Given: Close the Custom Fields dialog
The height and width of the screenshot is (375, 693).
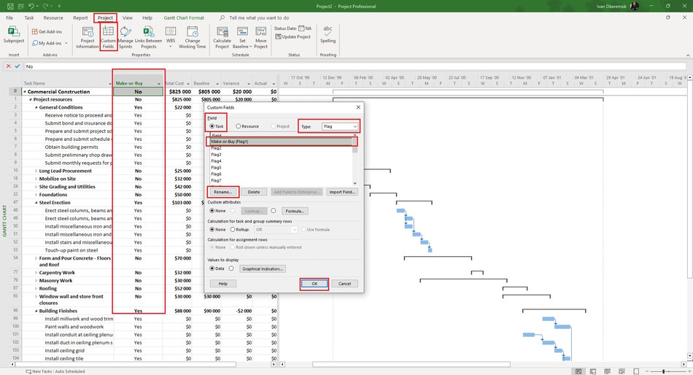Looking at the screenshot, I should tap(358, 107).
